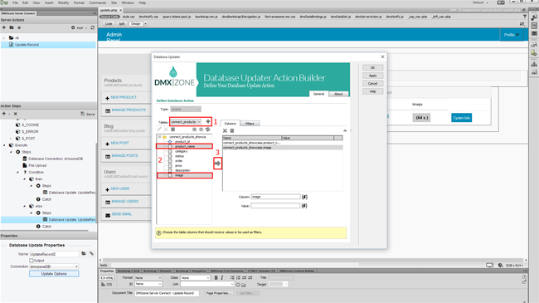Open dynamic data picker beside Value field

[304, 206]
